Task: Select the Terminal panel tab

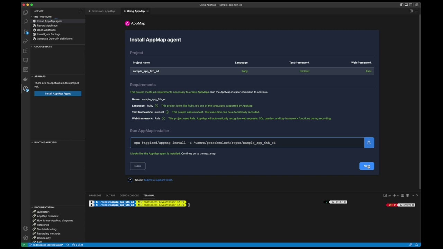Action: (149, 195)
